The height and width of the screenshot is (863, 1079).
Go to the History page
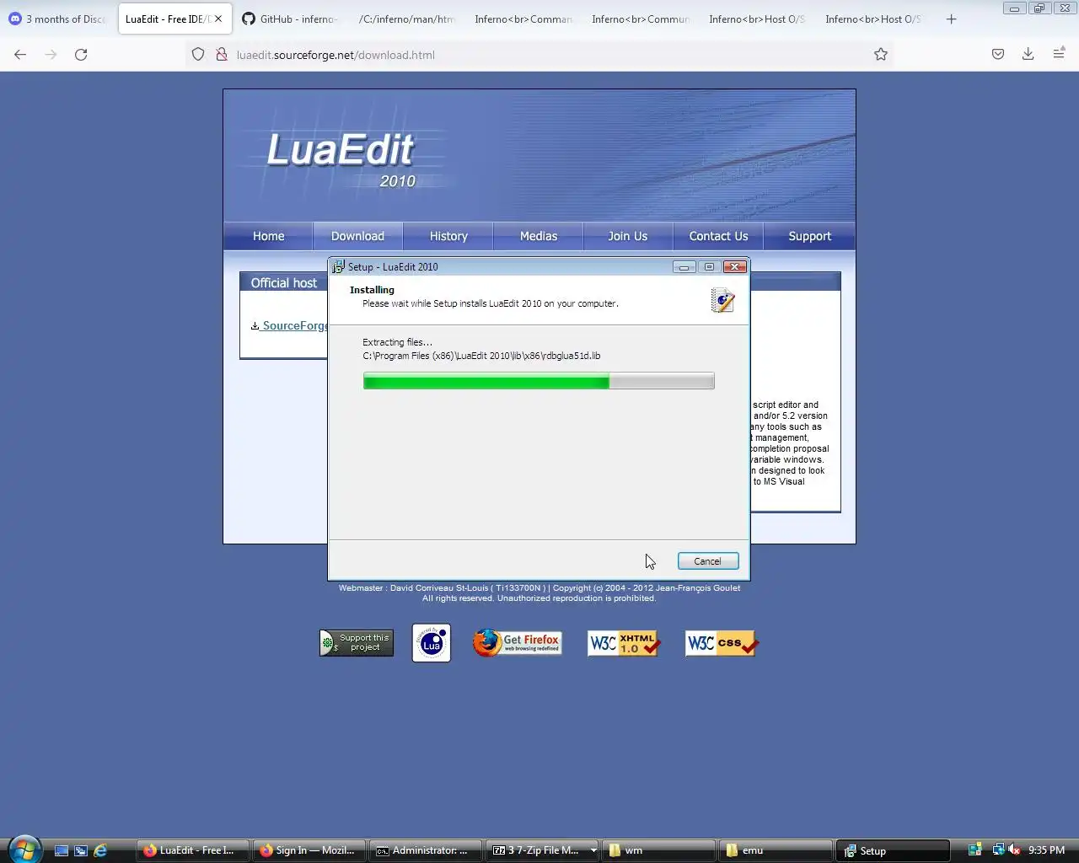(x=448, y=236)
